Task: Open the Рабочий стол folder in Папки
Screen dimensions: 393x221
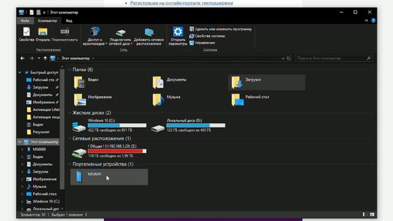Action: [x=267, y=99]
